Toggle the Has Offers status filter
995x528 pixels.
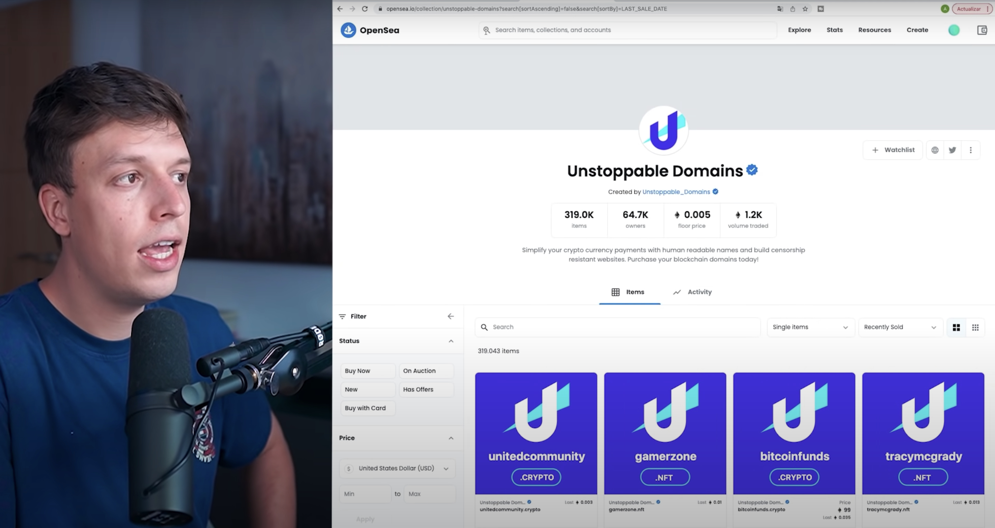point(426,390)
